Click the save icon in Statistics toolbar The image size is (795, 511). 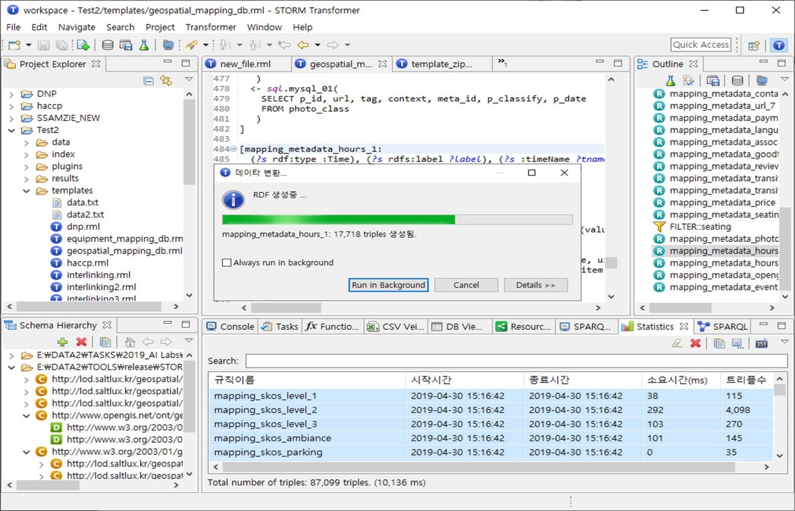coord(737,343)
